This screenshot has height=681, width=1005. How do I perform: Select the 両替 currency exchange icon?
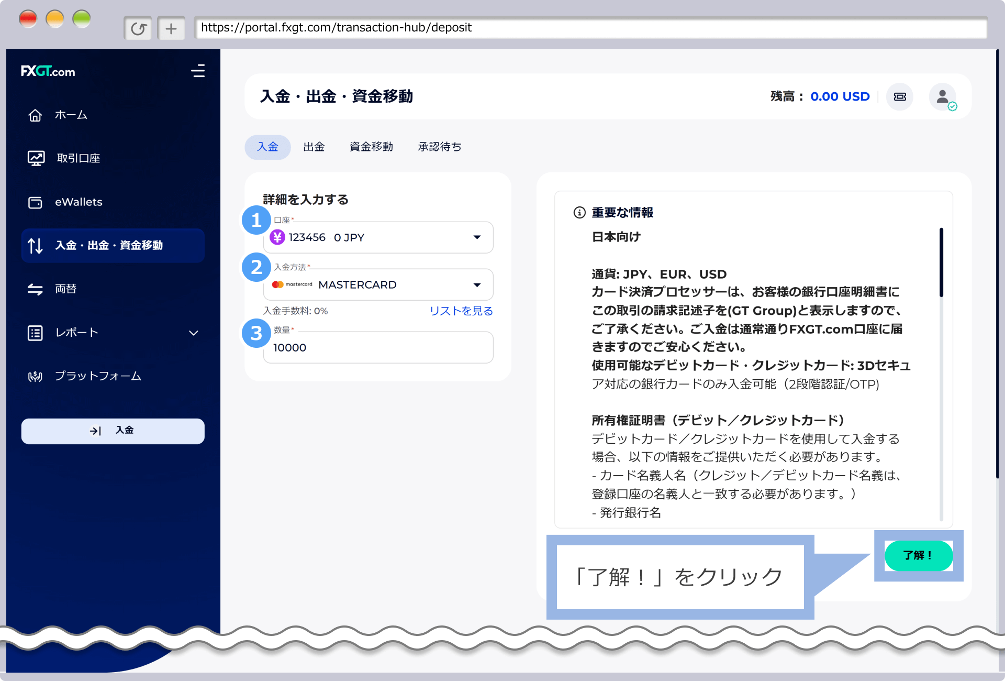click(35, 289)
